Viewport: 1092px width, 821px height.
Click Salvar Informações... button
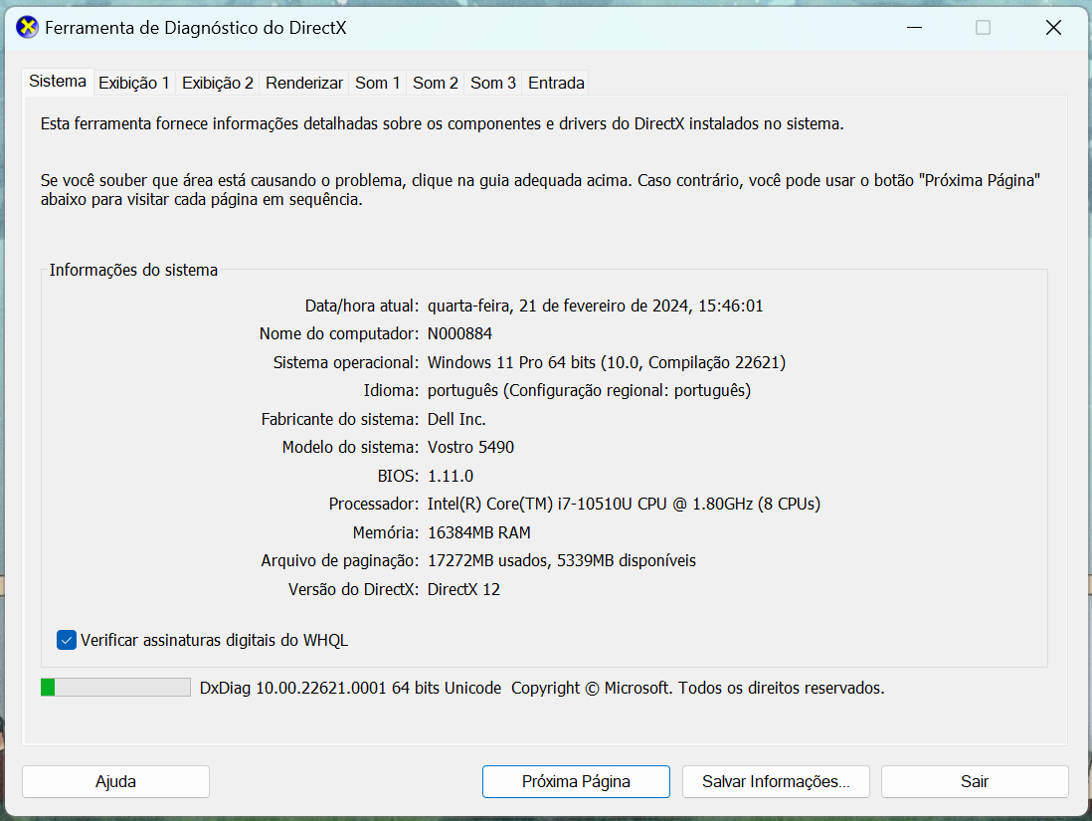tap(776, 781)
